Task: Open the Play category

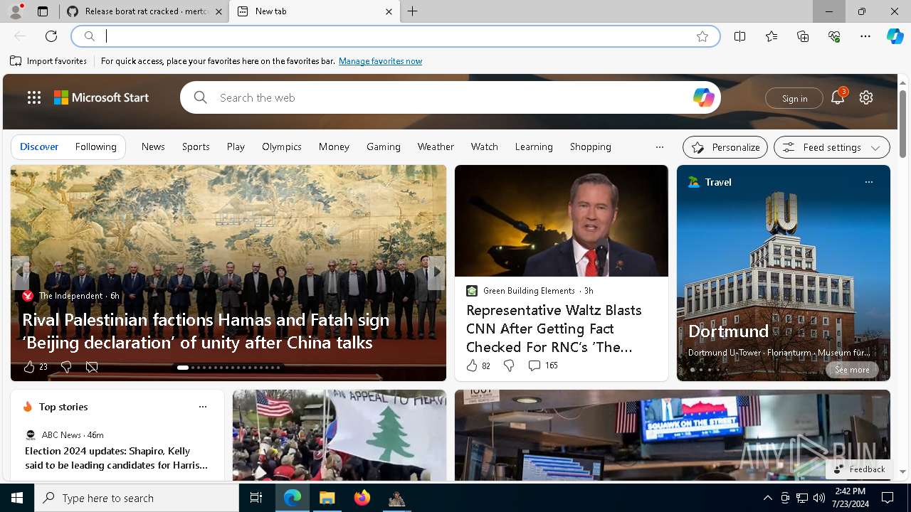Action: (236, 146)
